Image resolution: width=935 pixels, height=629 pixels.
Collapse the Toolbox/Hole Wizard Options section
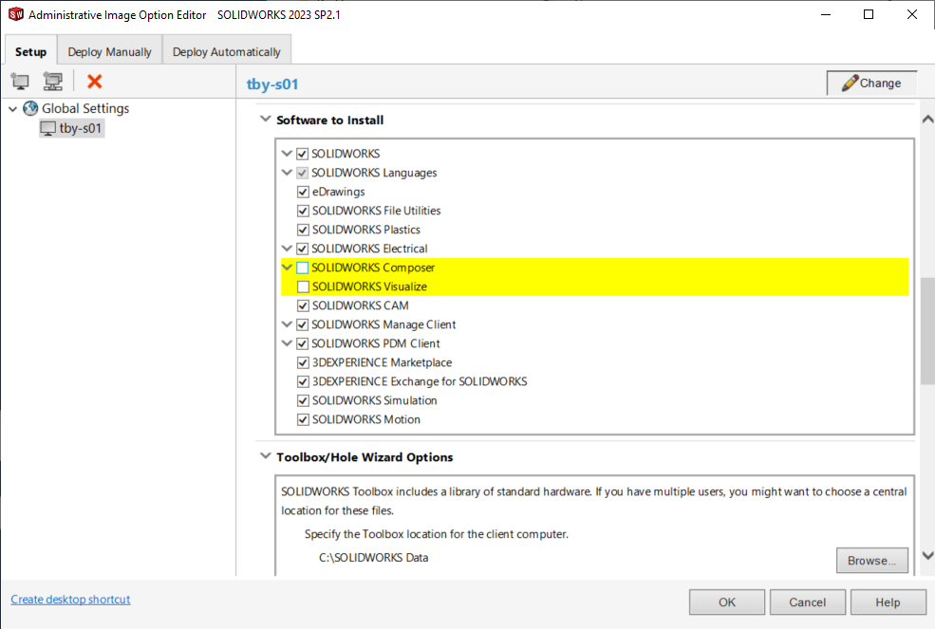tap(265, 457)
